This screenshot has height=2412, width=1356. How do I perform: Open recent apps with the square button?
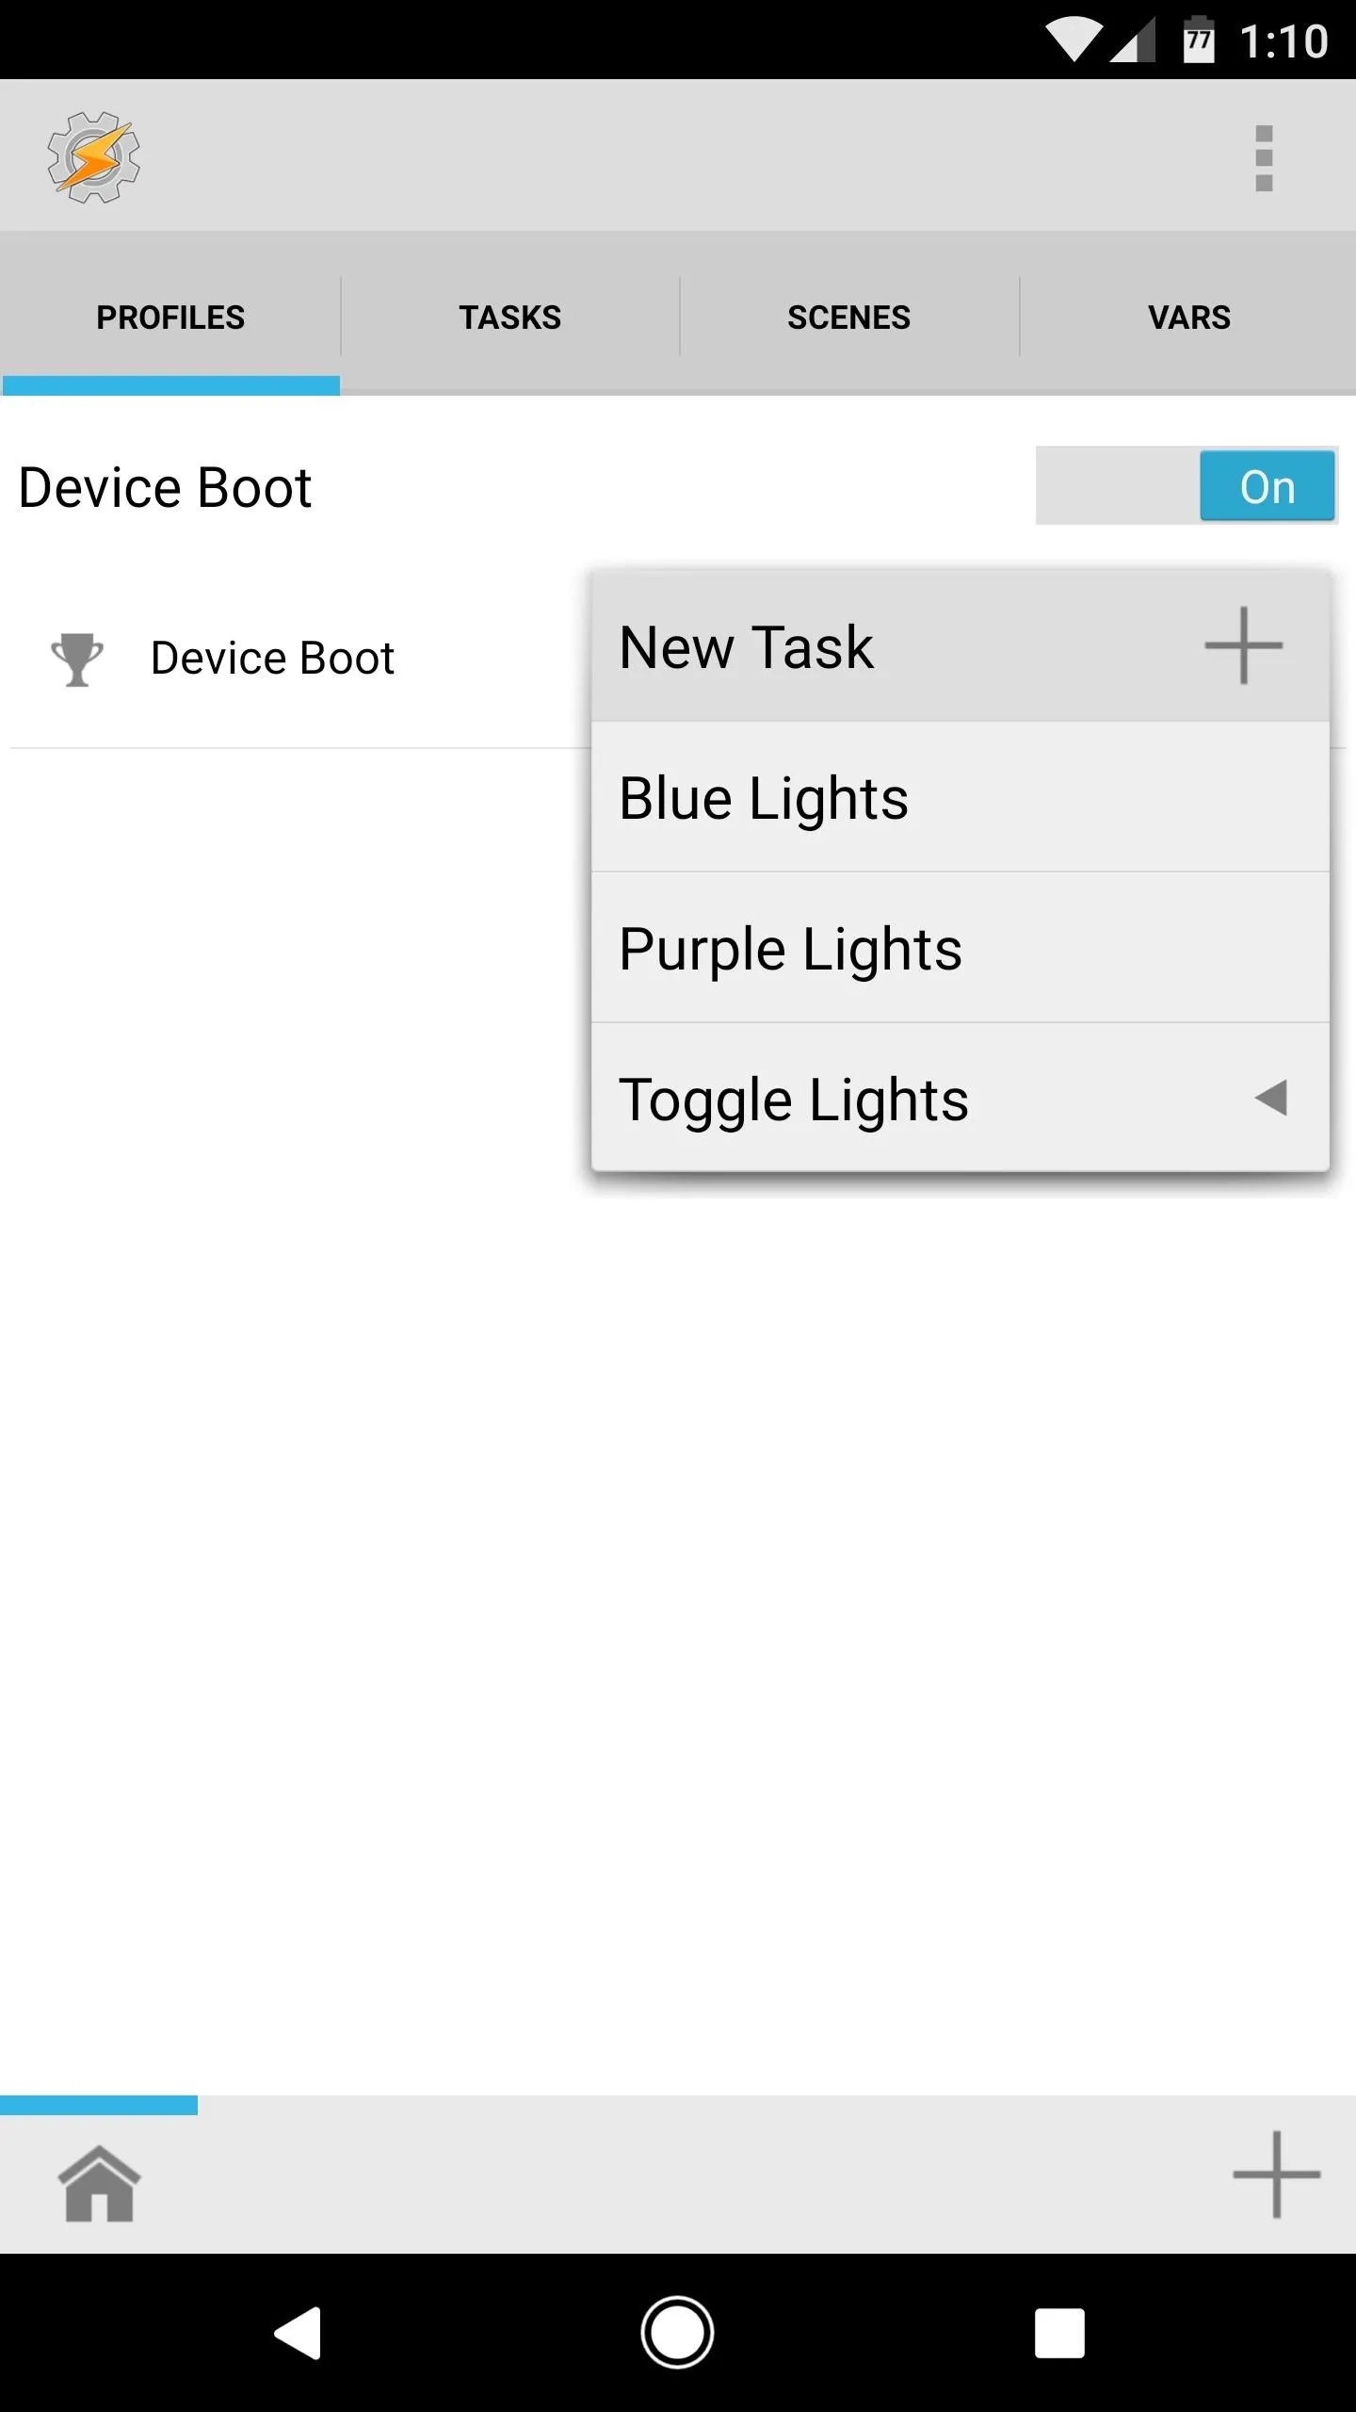point(1059,2333)
